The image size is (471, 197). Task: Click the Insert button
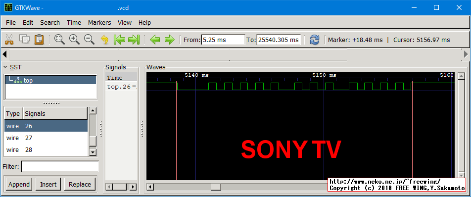click(48, 184)
